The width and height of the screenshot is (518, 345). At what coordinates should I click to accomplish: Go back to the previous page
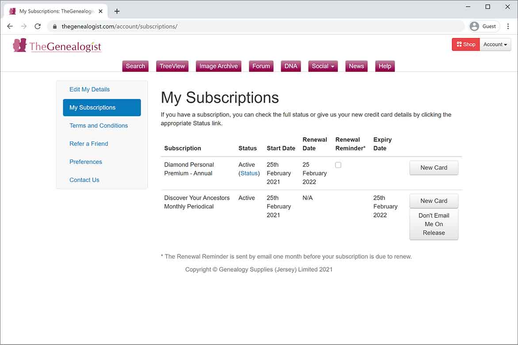[10, 27]
